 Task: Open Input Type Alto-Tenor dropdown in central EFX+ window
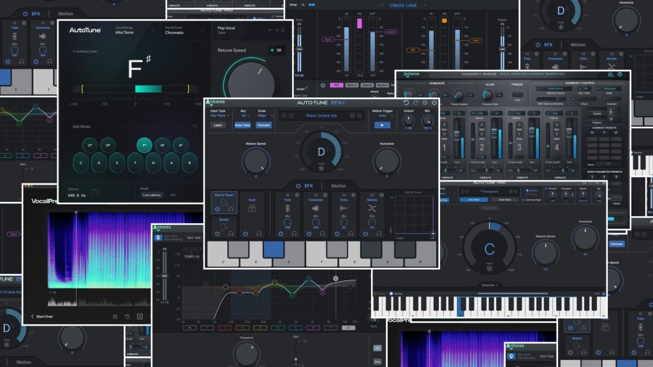click(x=219, y=116)
